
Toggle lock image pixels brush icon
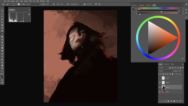coord(165,74)
